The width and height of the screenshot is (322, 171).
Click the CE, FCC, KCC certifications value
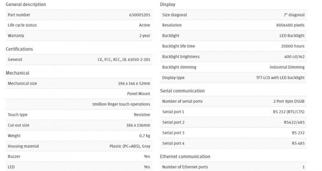click(x=124, y=59)
